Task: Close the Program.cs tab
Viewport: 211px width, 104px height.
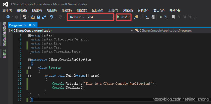Action: (x=34, y=25)
